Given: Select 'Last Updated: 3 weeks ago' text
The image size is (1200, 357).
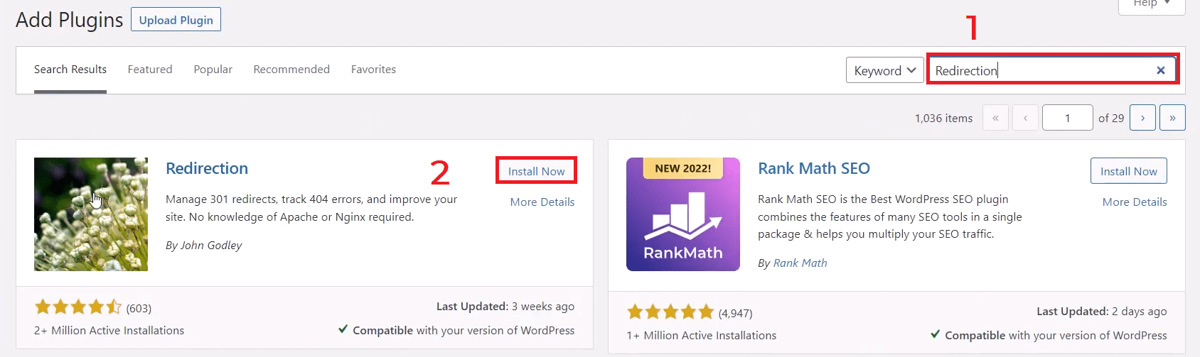Looking at the screenshot, I should [x=505, y=307].
